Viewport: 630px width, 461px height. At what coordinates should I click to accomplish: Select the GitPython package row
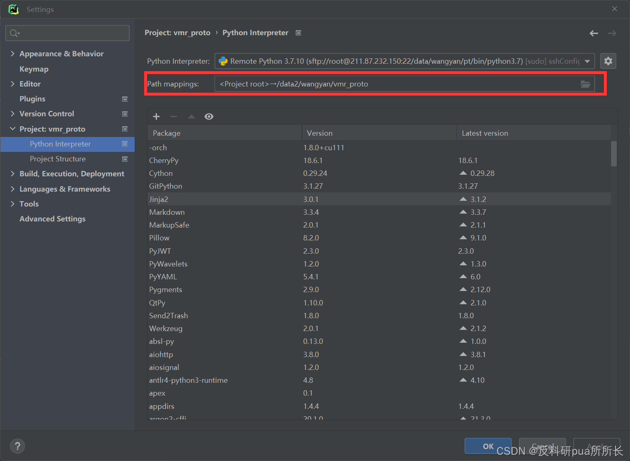(x=379, y=186)
